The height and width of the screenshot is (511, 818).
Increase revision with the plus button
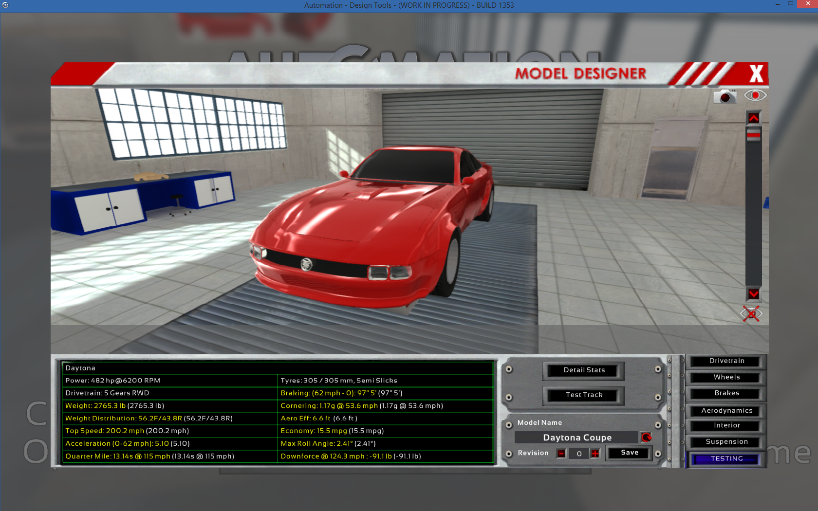click(x=595, y=454)
